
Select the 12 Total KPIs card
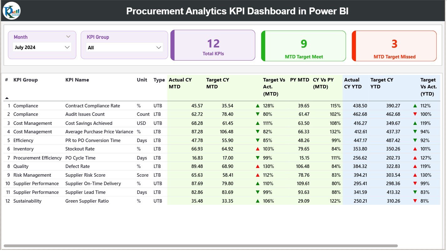pyautogui.click(x=213, y=45)
